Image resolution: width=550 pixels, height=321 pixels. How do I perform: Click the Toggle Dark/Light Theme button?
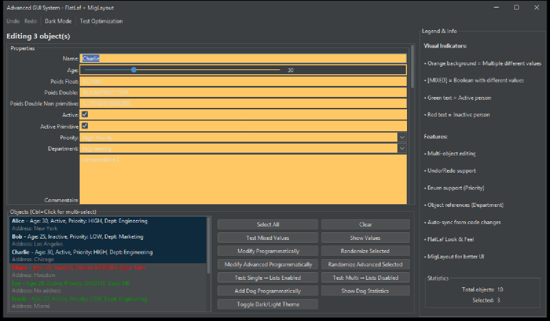click(x=267, y=305)
